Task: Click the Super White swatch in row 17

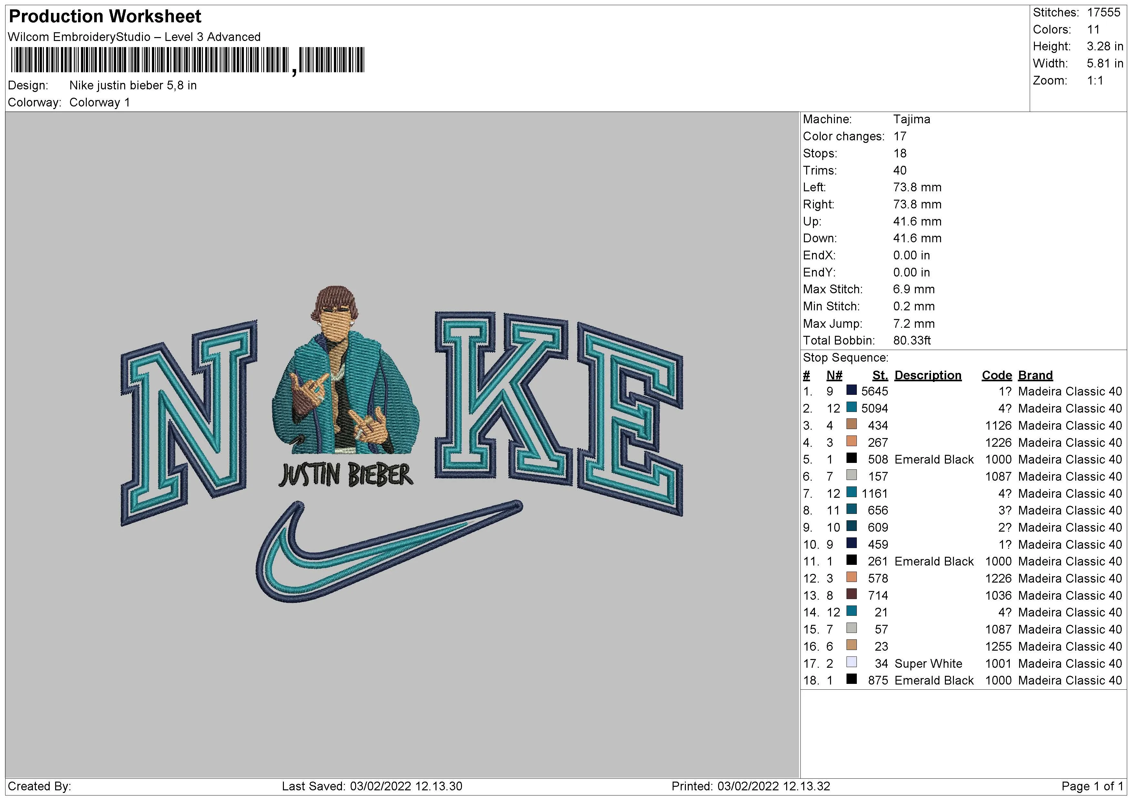Action: click(x=851, y=663)
